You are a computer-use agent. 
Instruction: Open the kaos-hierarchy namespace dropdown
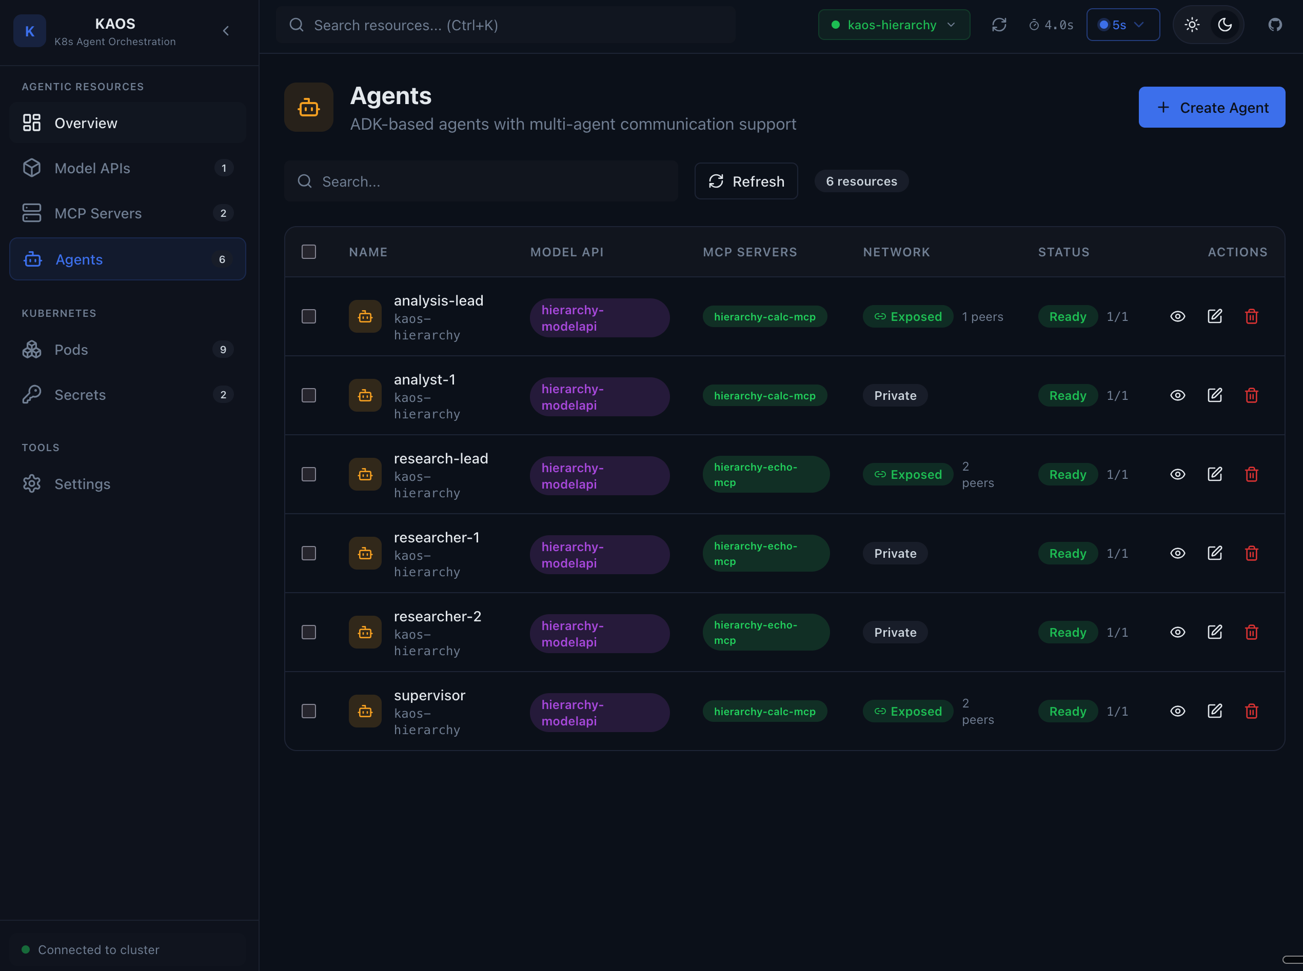[x=893, y=25]
